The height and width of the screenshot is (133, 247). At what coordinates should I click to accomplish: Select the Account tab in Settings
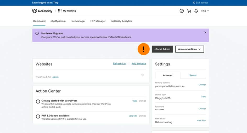[x=168, y=75]
